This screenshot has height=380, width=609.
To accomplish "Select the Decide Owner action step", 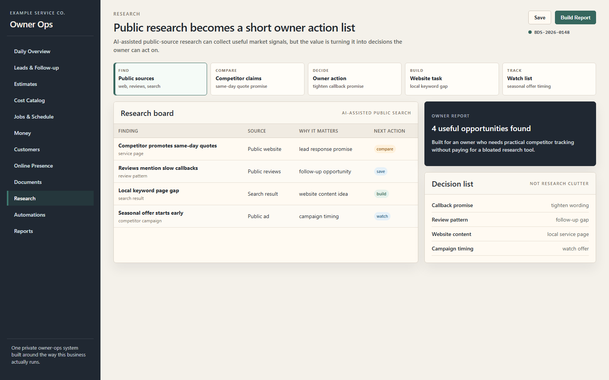I will tap(355, 79).
